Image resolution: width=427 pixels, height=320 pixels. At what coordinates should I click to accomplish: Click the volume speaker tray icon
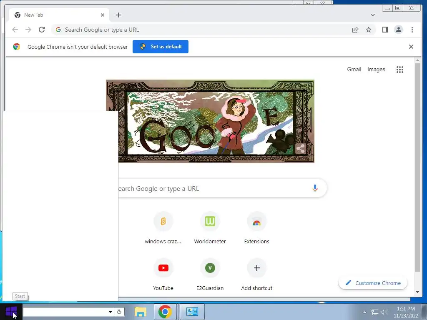[x=384, y=312]
